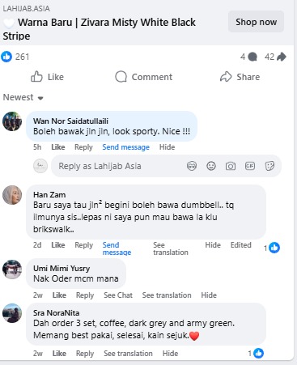
Task: Attach photo using camera icon
Action: [231, 166]
